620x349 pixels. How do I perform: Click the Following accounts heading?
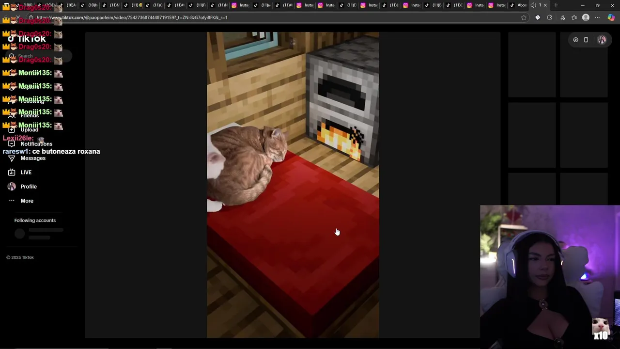pos(35,221)
